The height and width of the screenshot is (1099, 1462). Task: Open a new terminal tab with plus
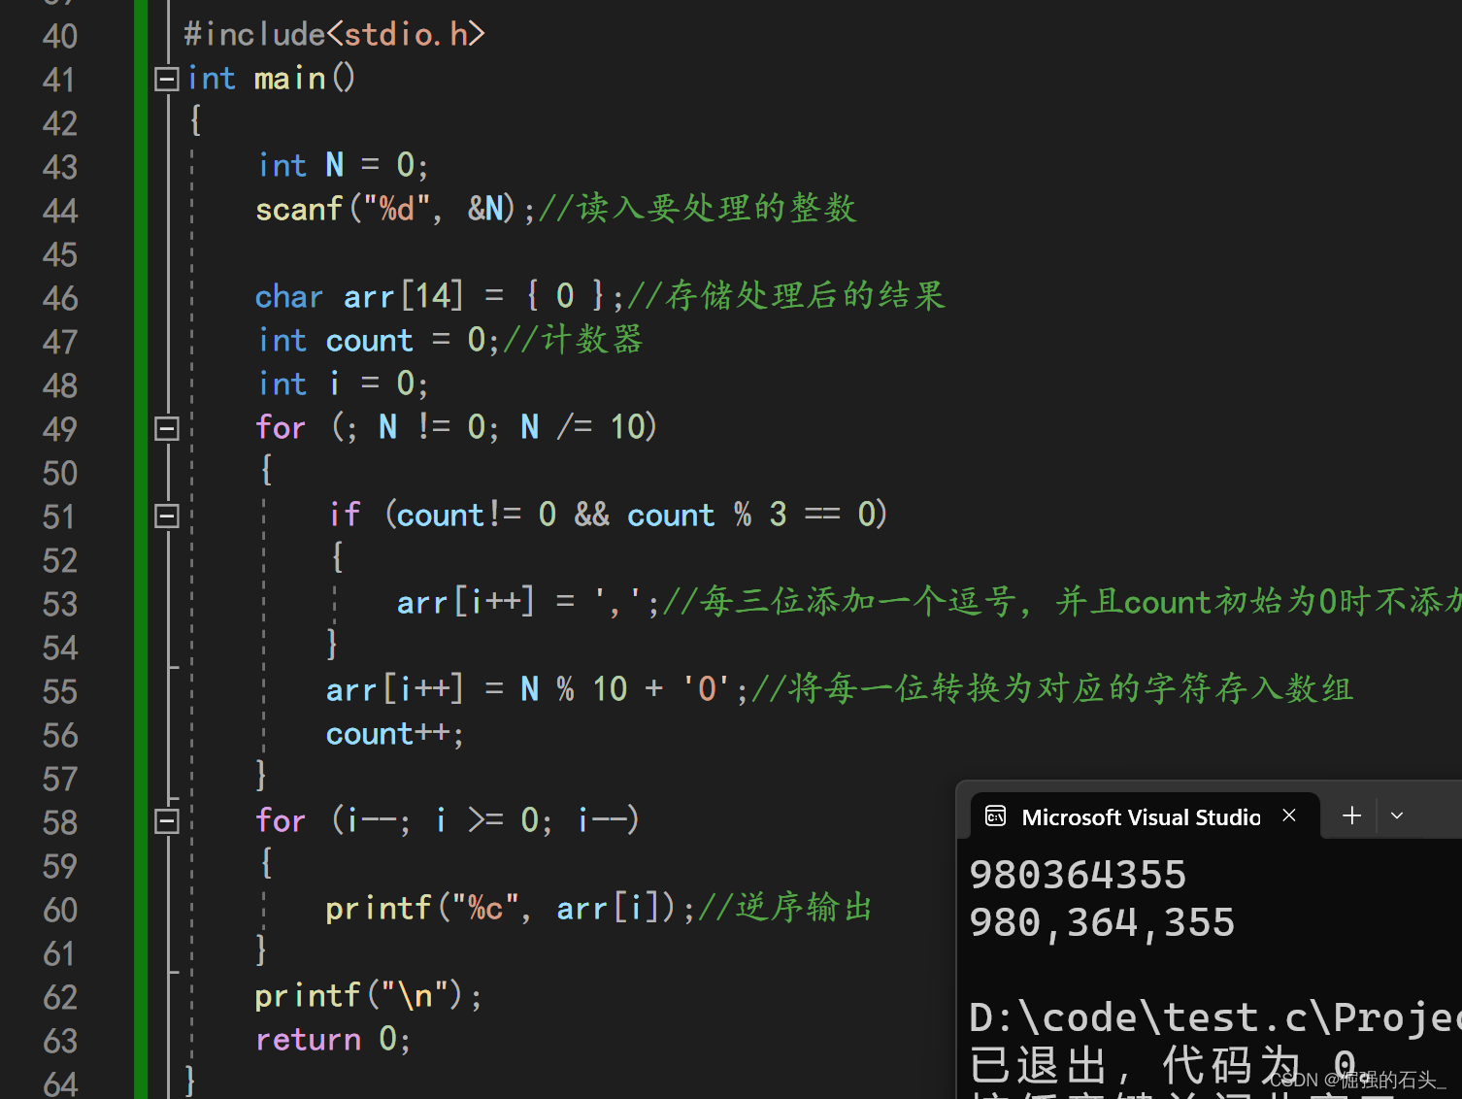click(x=1351, y=816)
